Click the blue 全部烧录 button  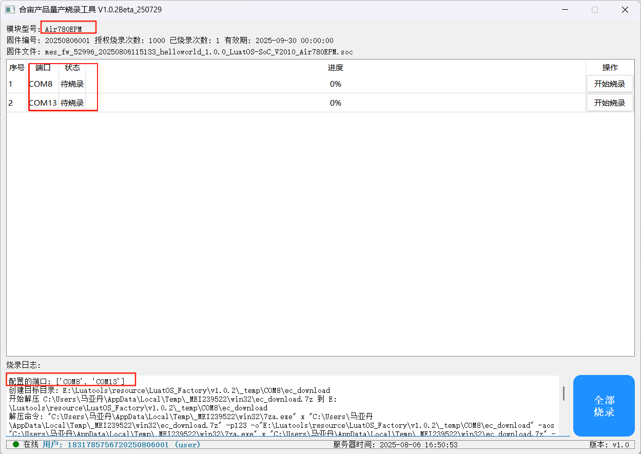click(604, 406)
